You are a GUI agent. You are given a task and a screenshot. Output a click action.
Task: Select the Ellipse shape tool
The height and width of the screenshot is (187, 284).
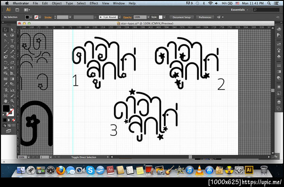coord(12,46)
